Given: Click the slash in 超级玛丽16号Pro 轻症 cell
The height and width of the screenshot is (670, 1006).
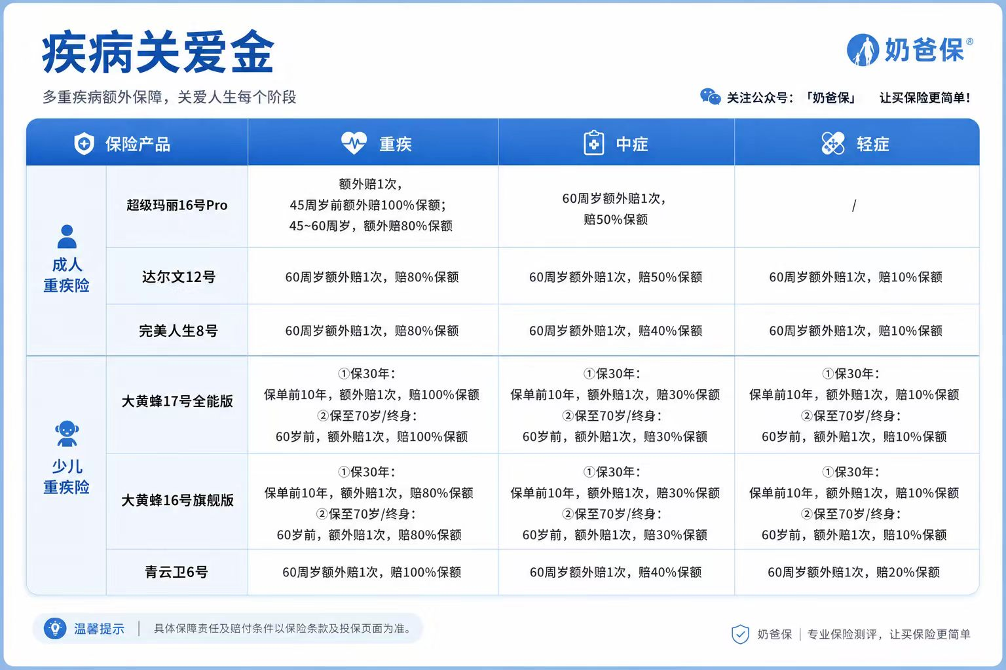Looking at the screenshot, I should click(854, 206).
